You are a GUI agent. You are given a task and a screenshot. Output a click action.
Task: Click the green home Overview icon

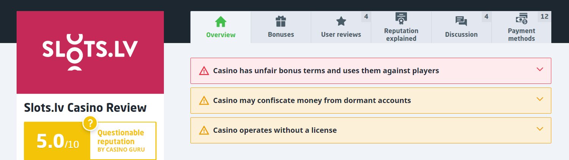pyautogui.click(x=221, y=22)
